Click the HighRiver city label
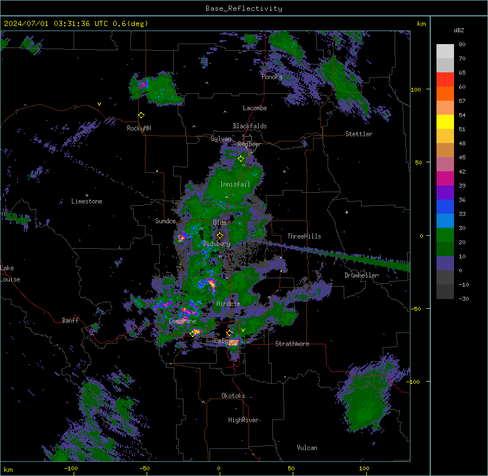The width and height of the screenshot is (488, 476). (243, 420)
